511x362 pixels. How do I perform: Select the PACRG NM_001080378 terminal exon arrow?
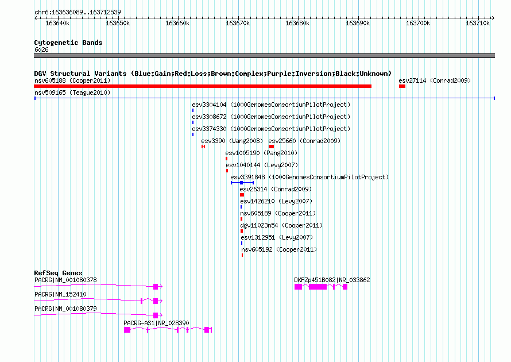(x=158, y=287)
